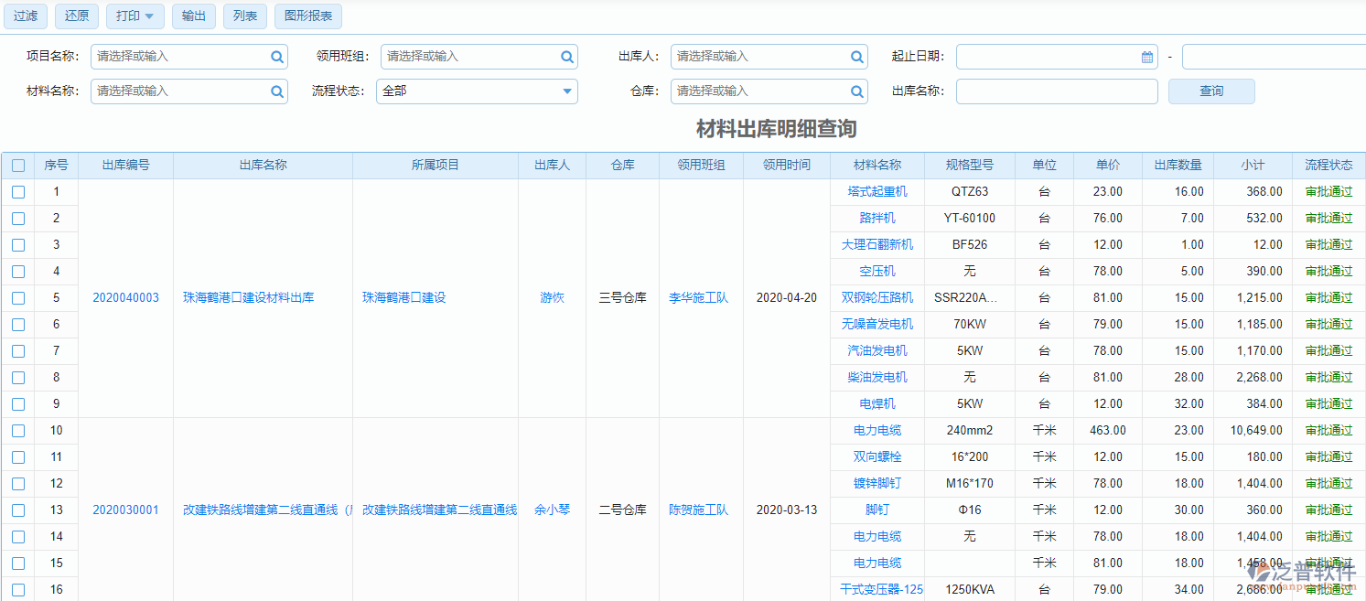Viewport: 1366px width, 601px height.
Task: Open material lookup via 材料名称 magnifier icon
Action: pos(276,91)
